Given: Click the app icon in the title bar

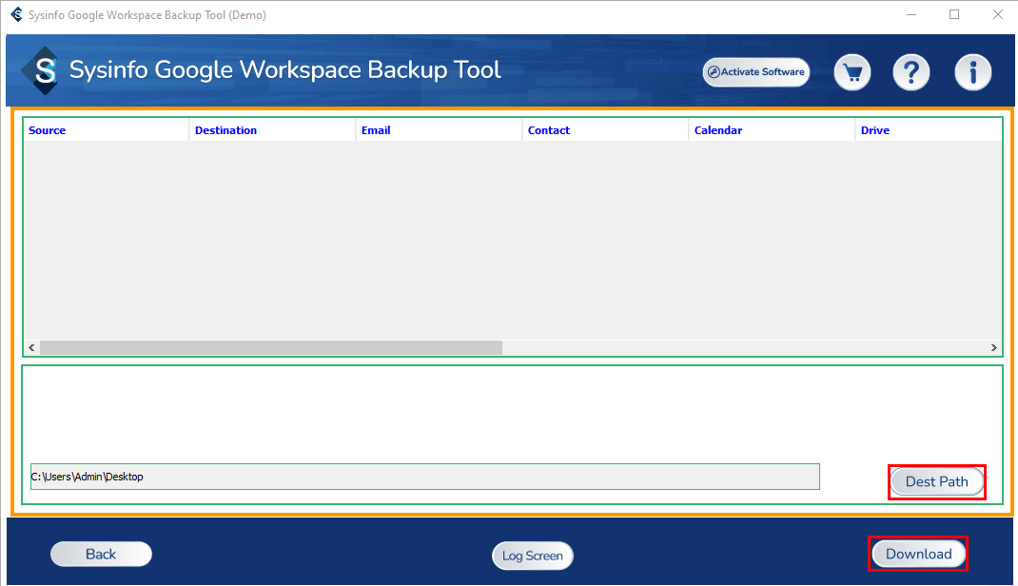Looking at the screenshot, I should coord(15,14).
